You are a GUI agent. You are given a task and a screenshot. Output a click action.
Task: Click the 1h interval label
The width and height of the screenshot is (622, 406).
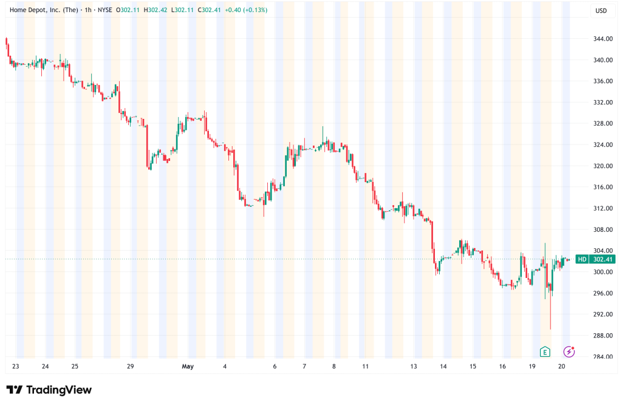tap(87, 10)
